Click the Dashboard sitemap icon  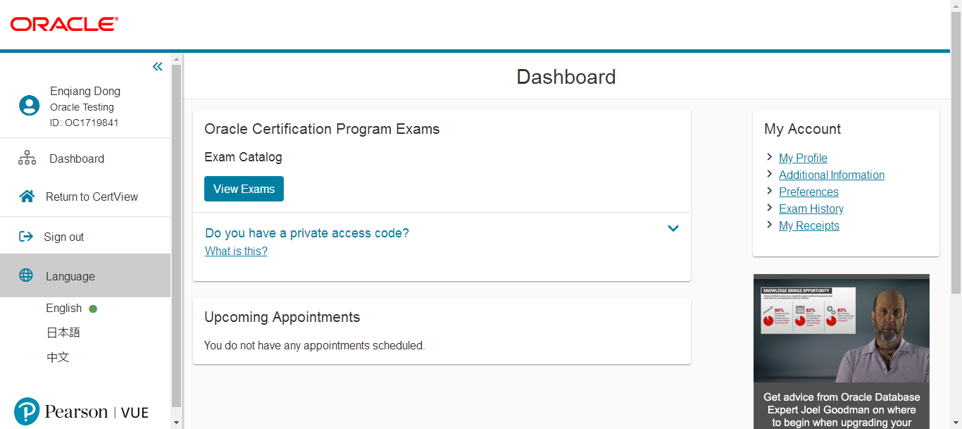click(27, 158)
